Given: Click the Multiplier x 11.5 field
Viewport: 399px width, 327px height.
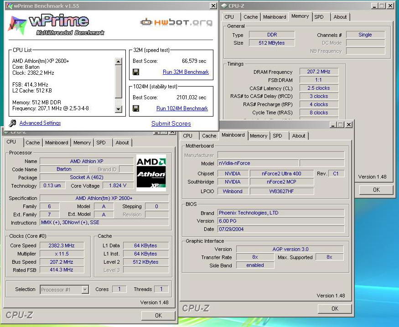Looking at the screenshot, I should click(62, 254).
